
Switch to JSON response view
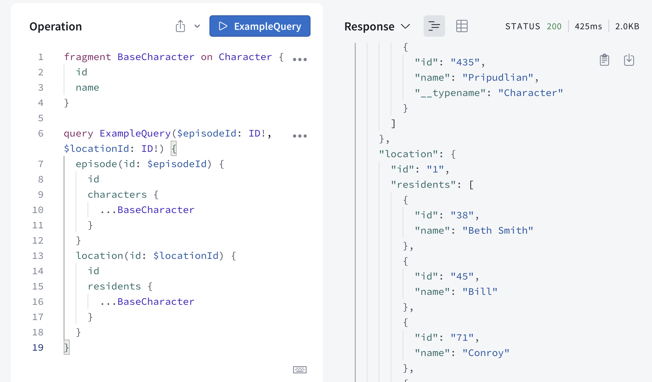click(434, 26)
